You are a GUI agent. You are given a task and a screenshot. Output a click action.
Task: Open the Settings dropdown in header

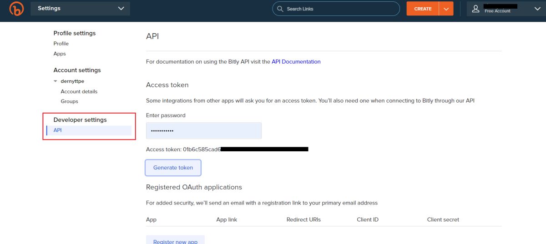tap(81, 9)
